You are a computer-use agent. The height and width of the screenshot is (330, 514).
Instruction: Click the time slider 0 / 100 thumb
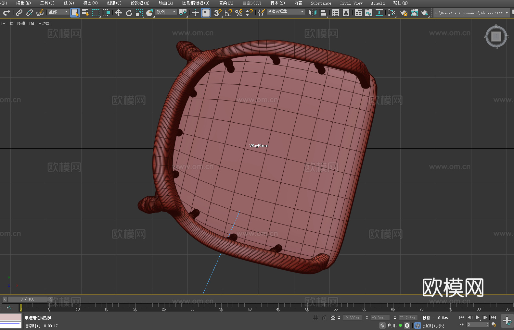click(28, 299)
